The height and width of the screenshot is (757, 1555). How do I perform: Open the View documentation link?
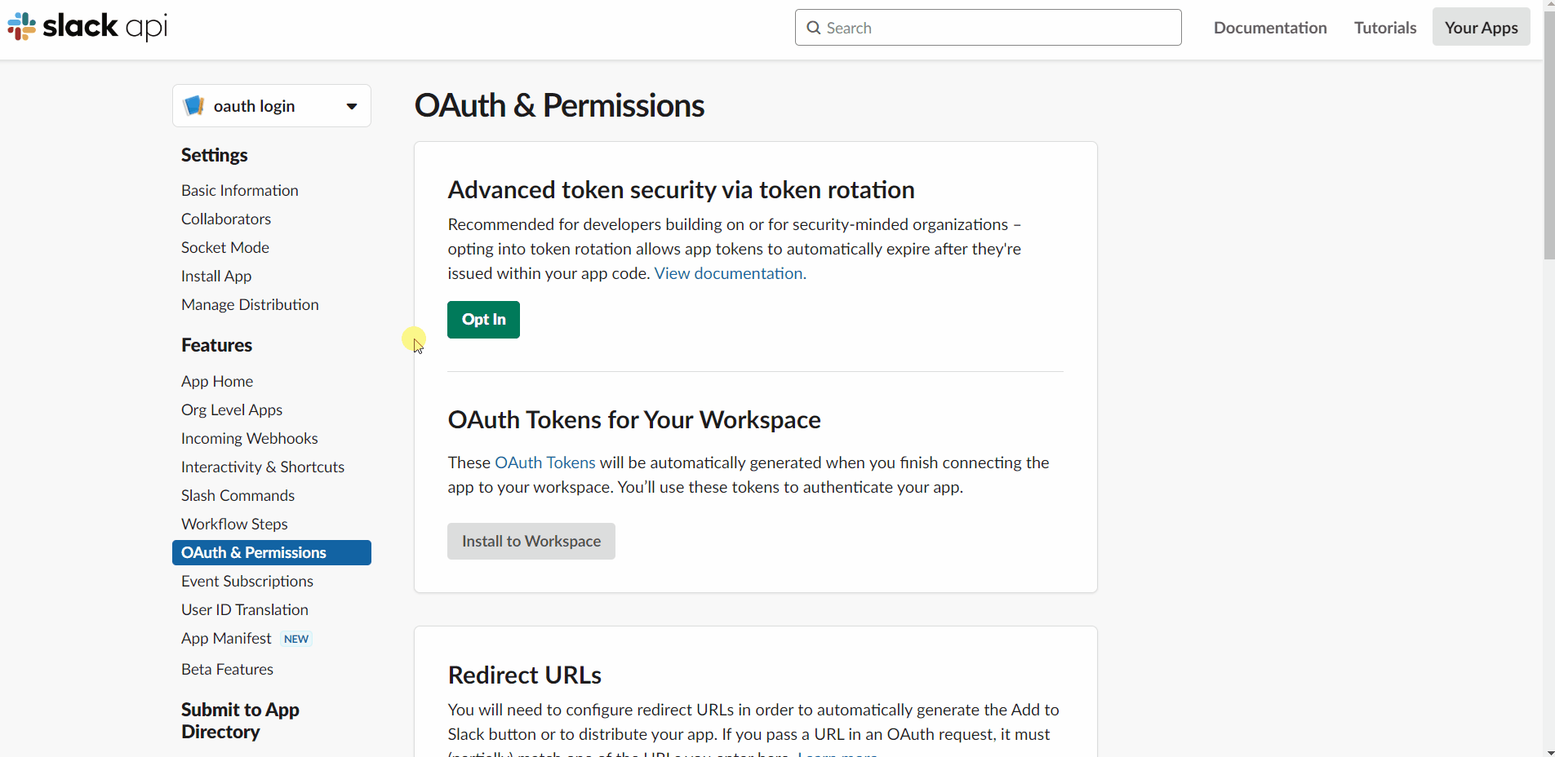[x=730, y=273]
